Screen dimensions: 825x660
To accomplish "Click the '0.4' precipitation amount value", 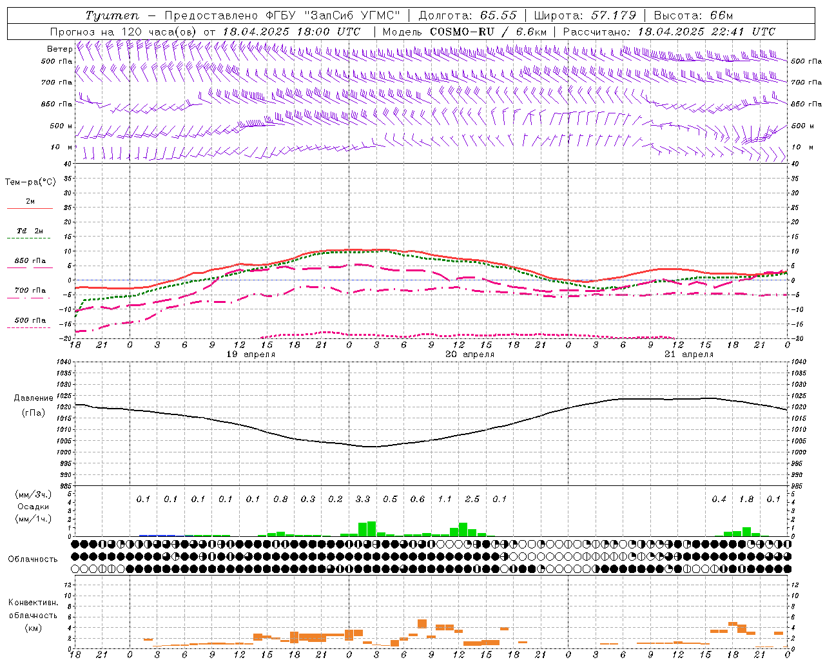I will point(719,499).
